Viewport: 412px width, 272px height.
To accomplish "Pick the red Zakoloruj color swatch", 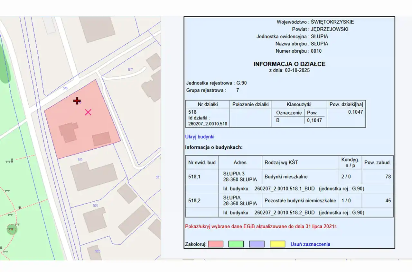I will point(215,244).
